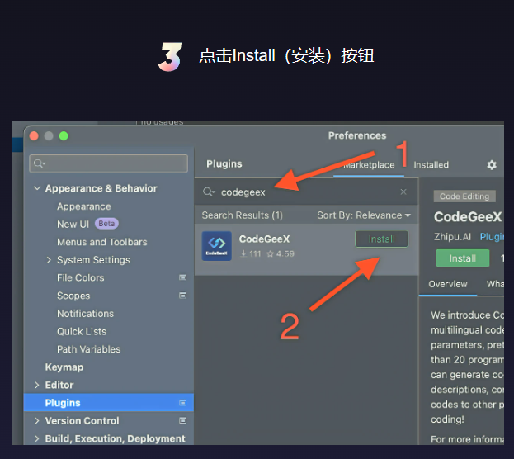Click the settings search magnifier icon
Screen dimensions: 514x459
(40, 163)
